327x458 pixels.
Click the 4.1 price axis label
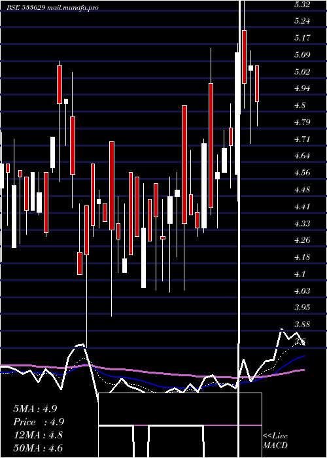[x=300, y=274]
